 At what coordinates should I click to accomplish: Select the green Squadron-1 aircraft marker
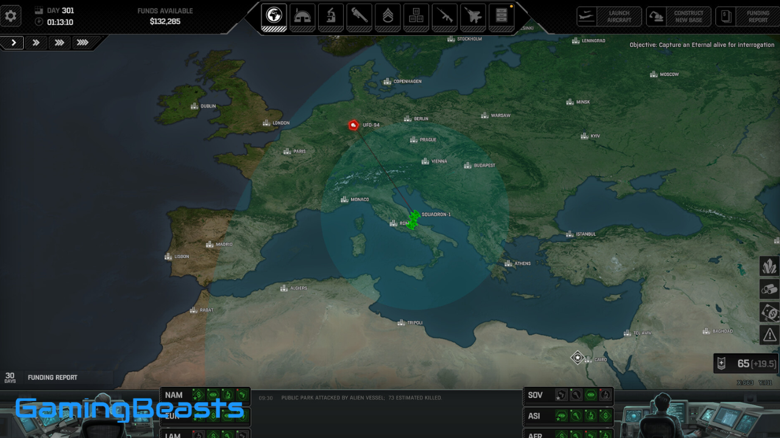pos(413,220)
